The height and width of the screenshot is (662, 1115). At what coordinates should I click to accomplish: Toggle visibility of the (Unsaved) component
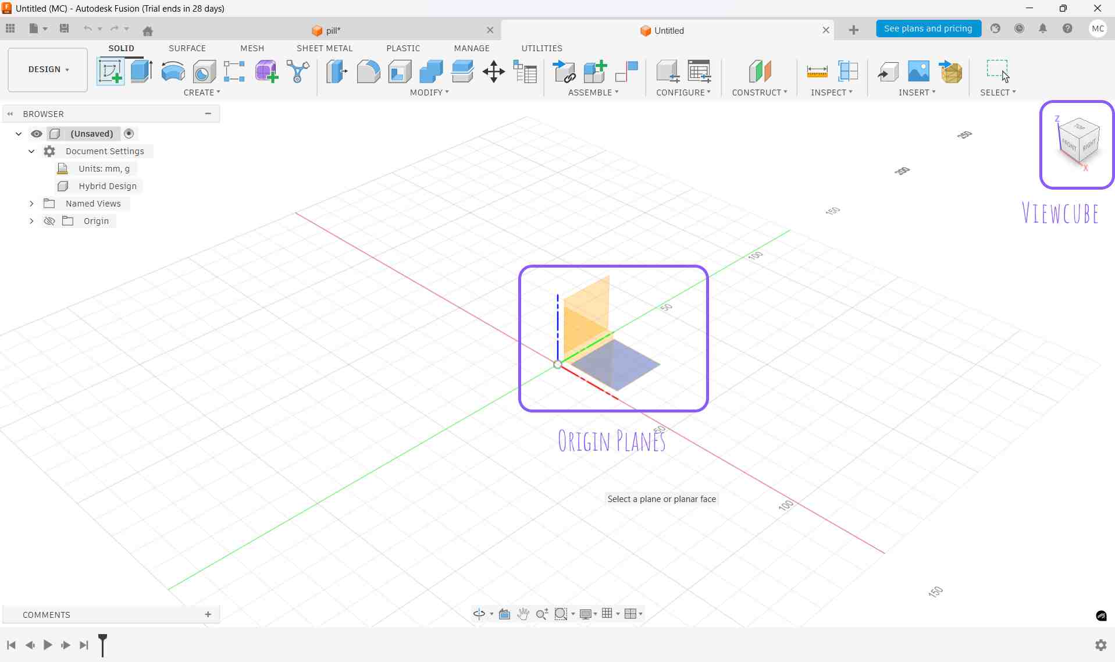point(37,134)
